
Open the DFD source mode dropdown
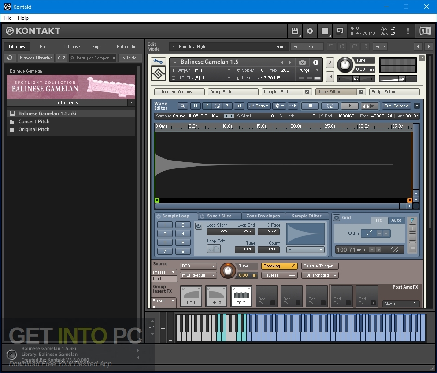pyautogui.click(x=198, y=266)
